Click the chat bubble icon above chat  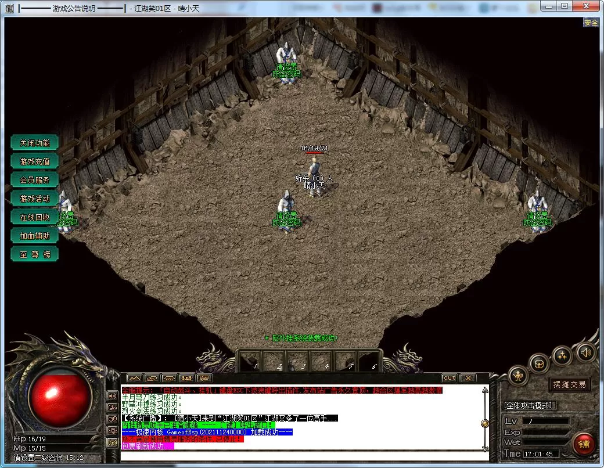[x=204, y=379]
